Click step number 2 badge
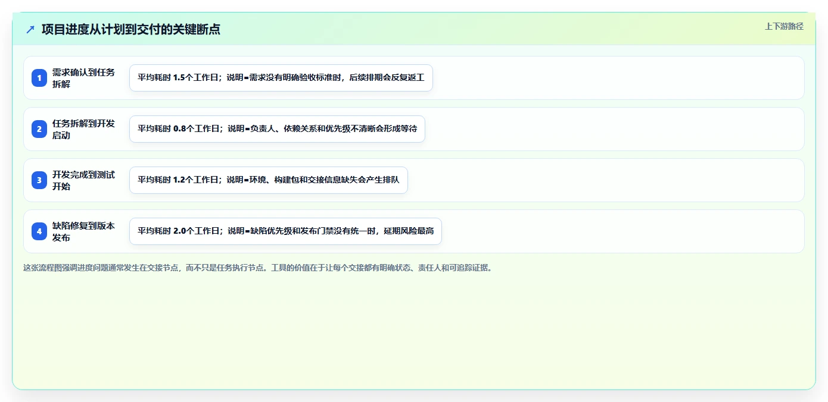The width and height of the screenshot is (828, 402). point(39,129)
